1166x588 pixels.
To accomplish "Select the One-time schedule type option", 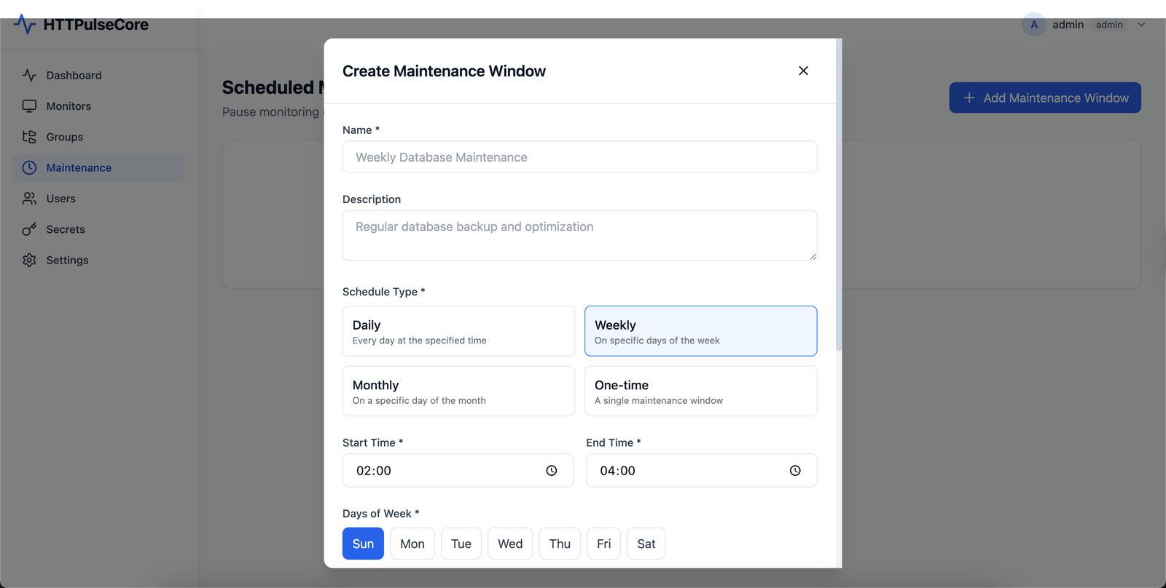I will coord(700,392).
